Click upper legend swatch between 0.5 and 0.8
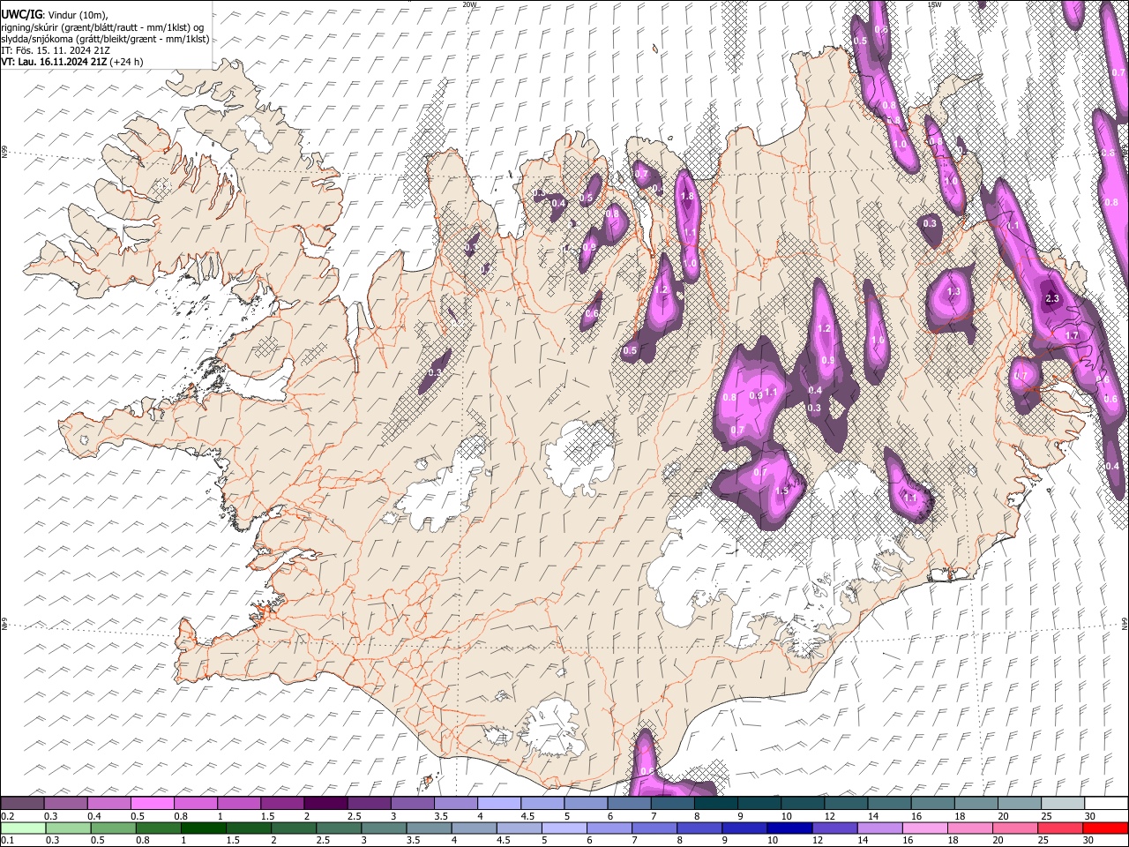This screenshot has width=1129, height=847. click(x=152, y=804)
